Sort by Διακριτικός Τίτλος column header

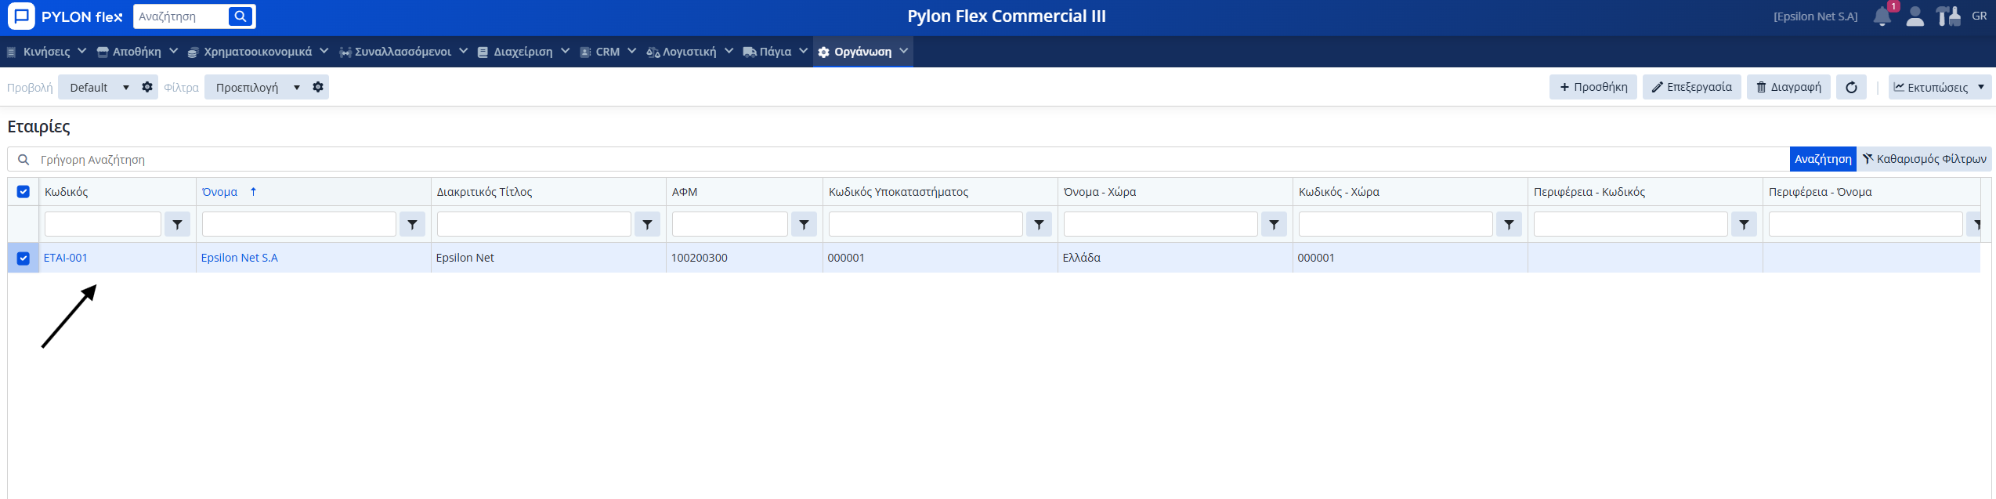click(484, 191)
